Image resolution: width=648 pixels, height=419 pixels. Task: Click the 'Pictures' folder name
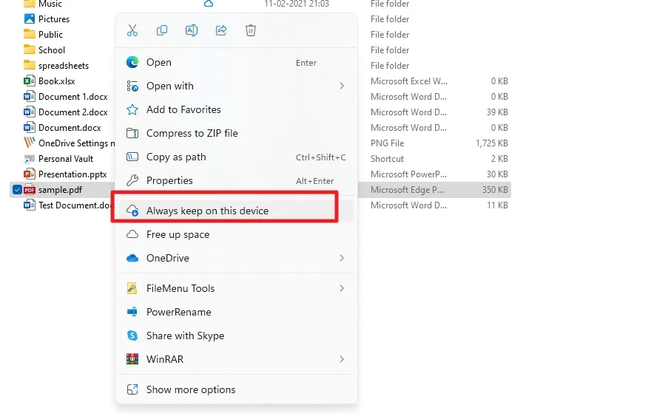(x=54, y=19)
